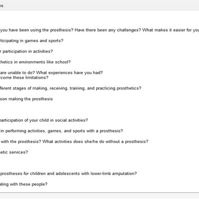Select the line 'son making the prosthesis'
Viewport: 199px width, 199px height.
tap(27, 99)
